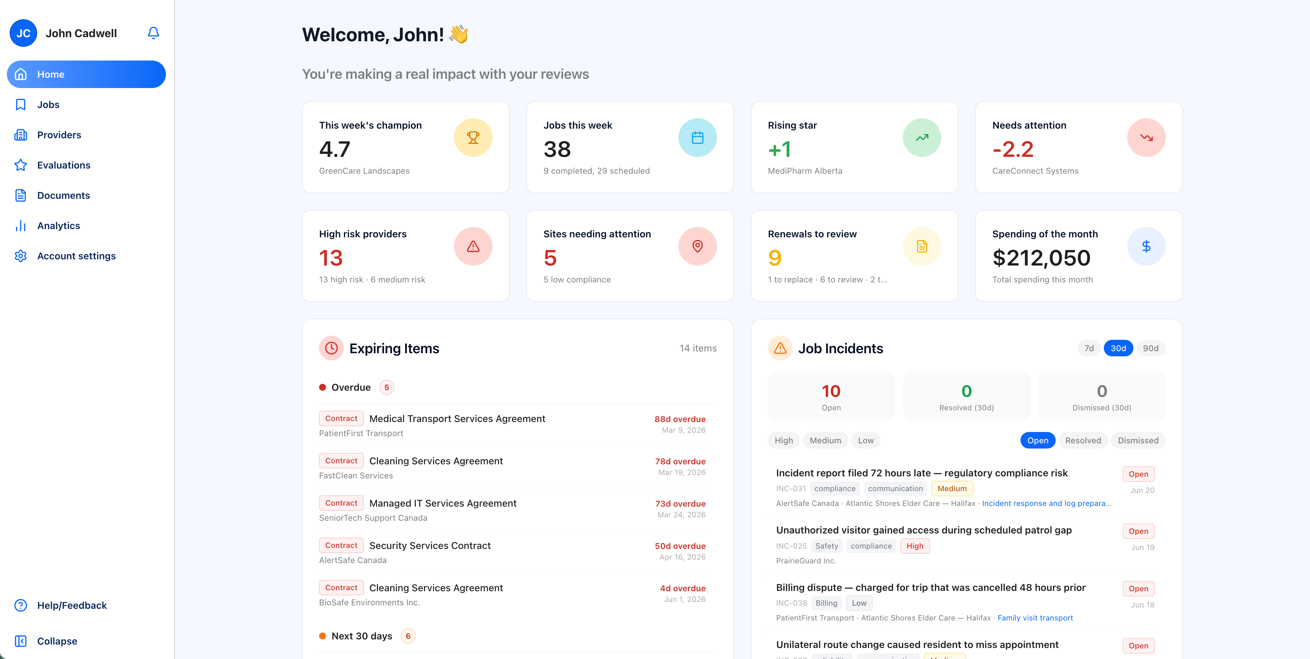Filter incidents by Resolved status
The image size is (1310, 659).
[x=1083, y=441]
